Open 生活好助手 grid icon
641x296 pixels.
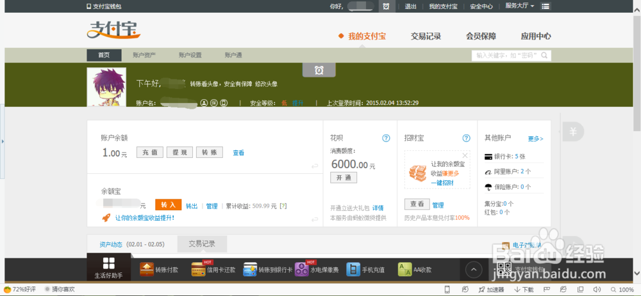tap(109, 263)
